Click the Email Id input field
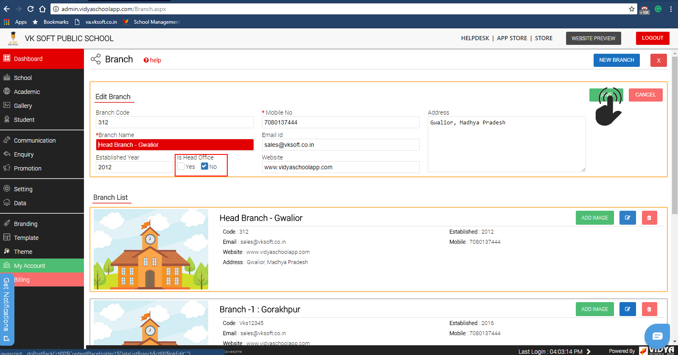Screen dimensions: 678x355 pos(340,145)
